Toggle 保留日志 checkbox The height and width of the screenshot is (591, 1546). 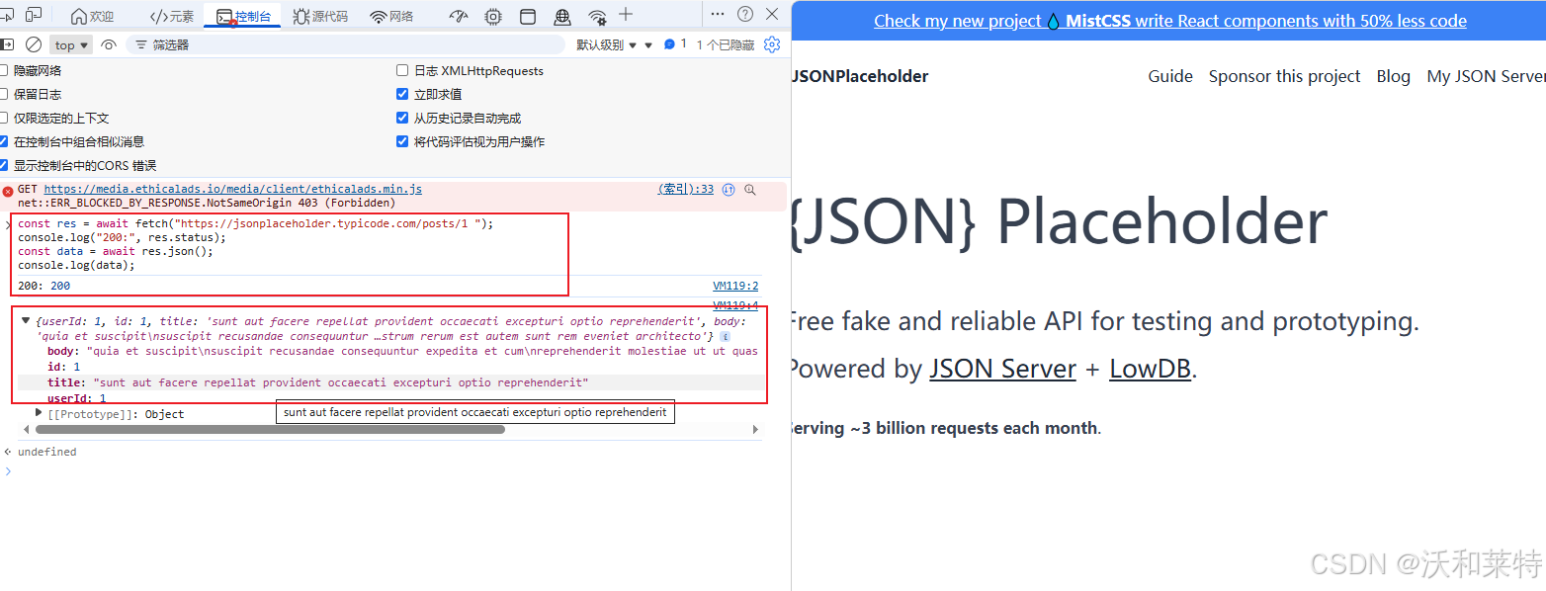(x=4, y=94)
